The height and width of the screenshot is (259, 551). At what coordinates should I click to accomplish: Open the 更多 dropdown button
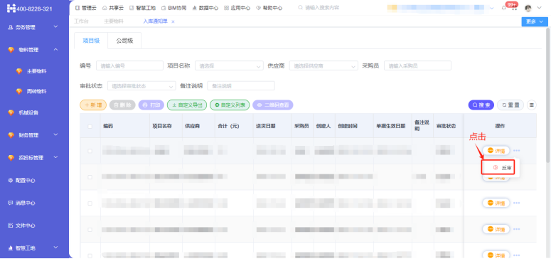pos(535,22)
